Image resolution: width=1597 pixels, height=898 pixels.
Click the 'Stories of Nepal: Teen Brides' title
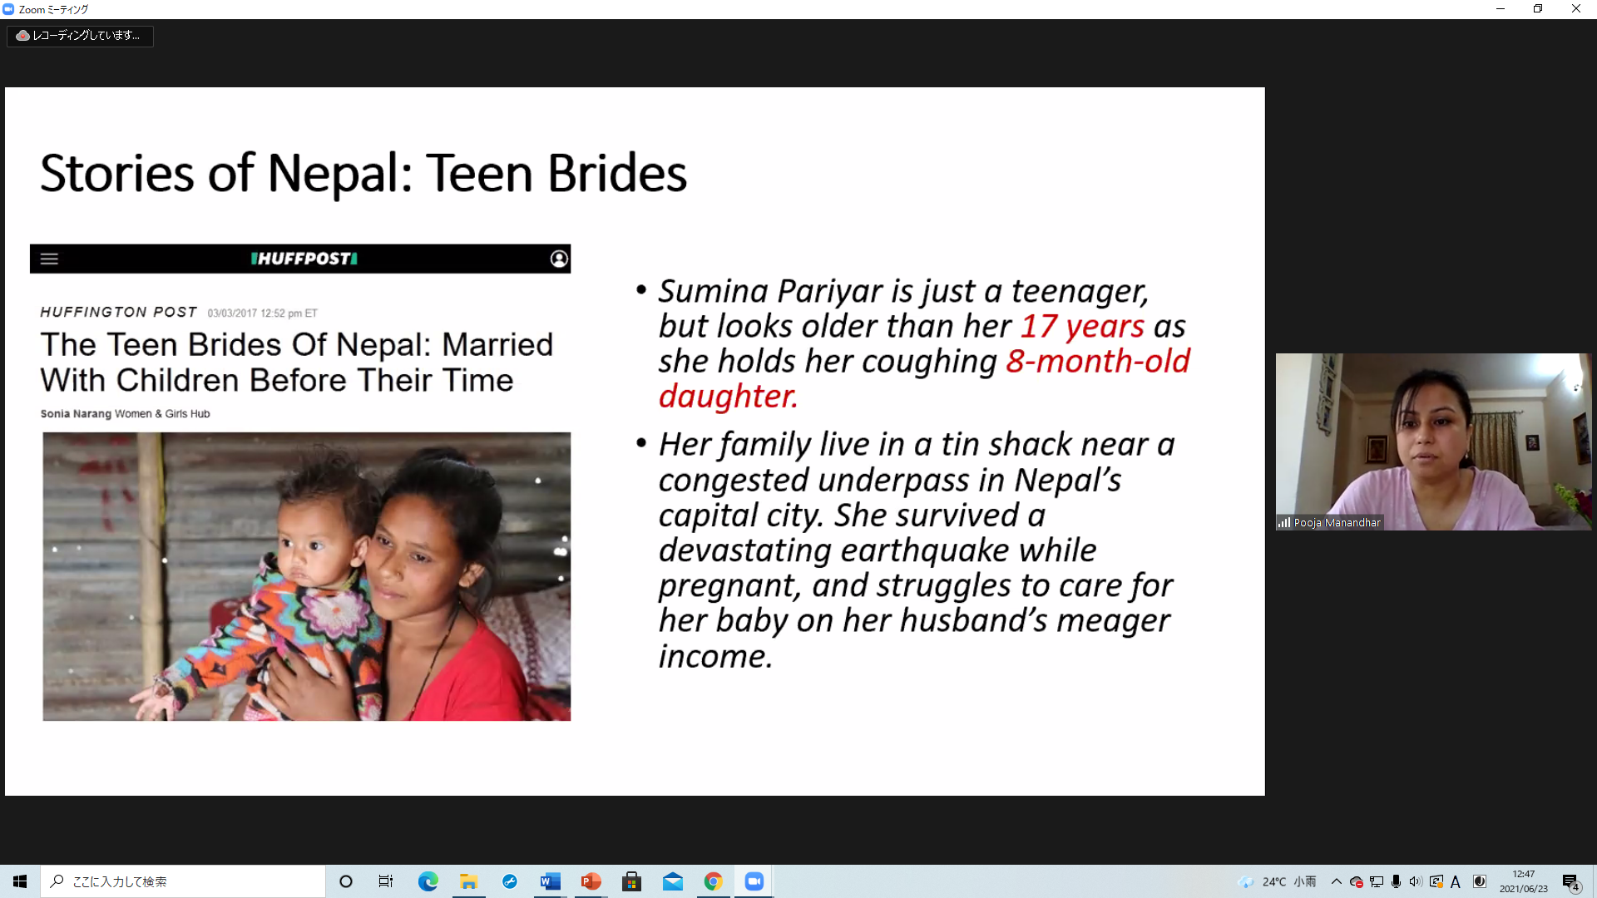pyautogui.click(x=363, y=173)
